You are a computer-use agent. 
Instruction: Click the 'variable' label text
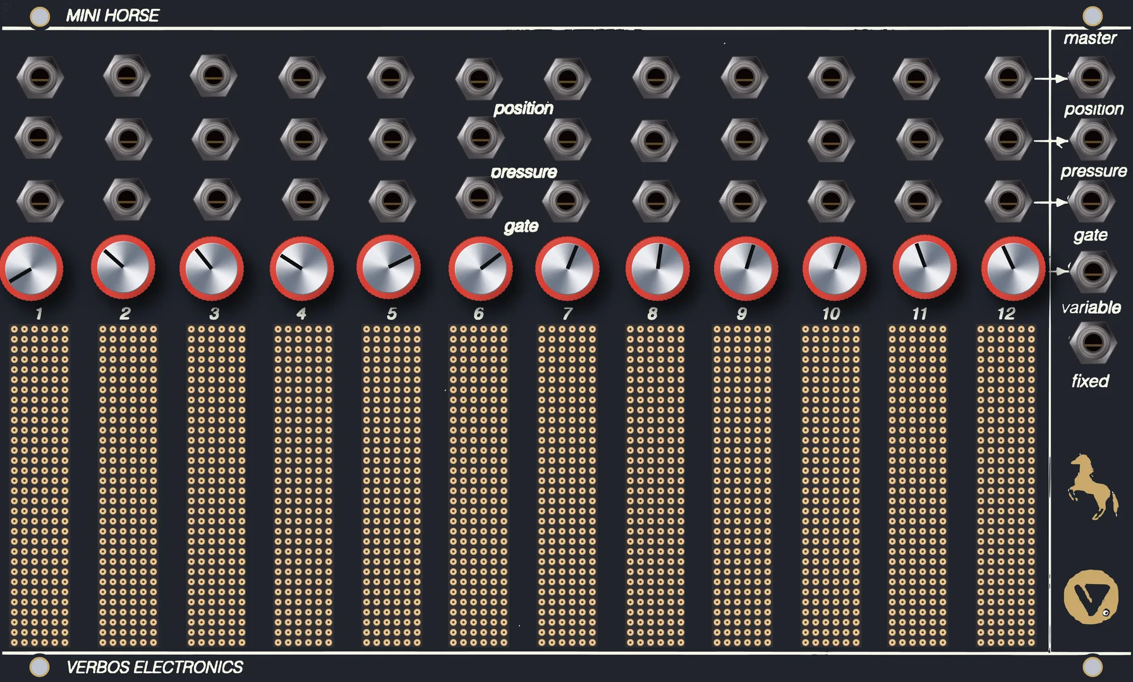pos(1091,308)
